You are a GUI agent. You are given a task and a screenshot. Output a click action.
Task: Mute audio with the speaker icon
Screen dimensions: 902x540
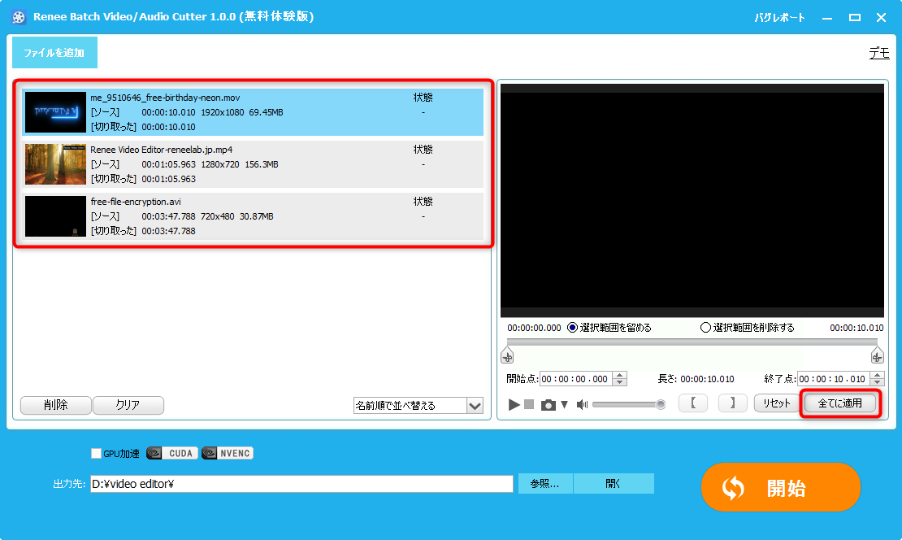click(582, 405)
